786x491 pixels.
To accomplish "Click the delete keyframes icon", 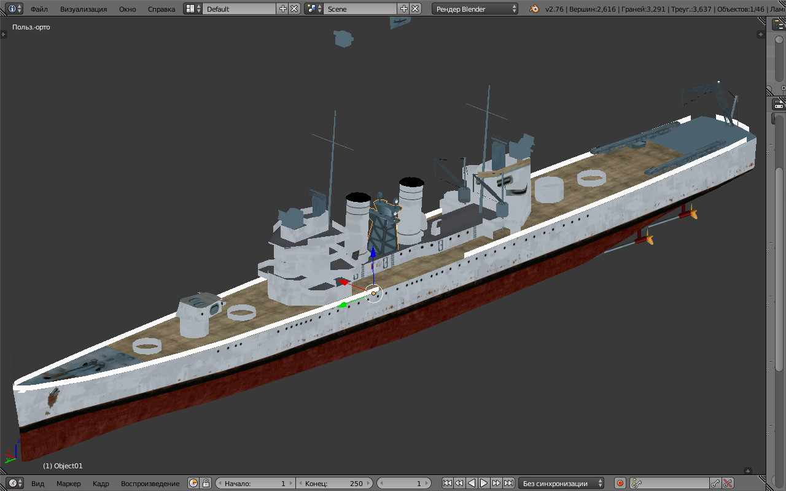I will pos(728,483).
